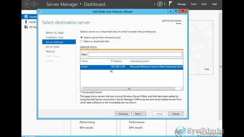This screenshot has width=244, height=137.
Task: Click the Next > button
Action: click(138, 114)
